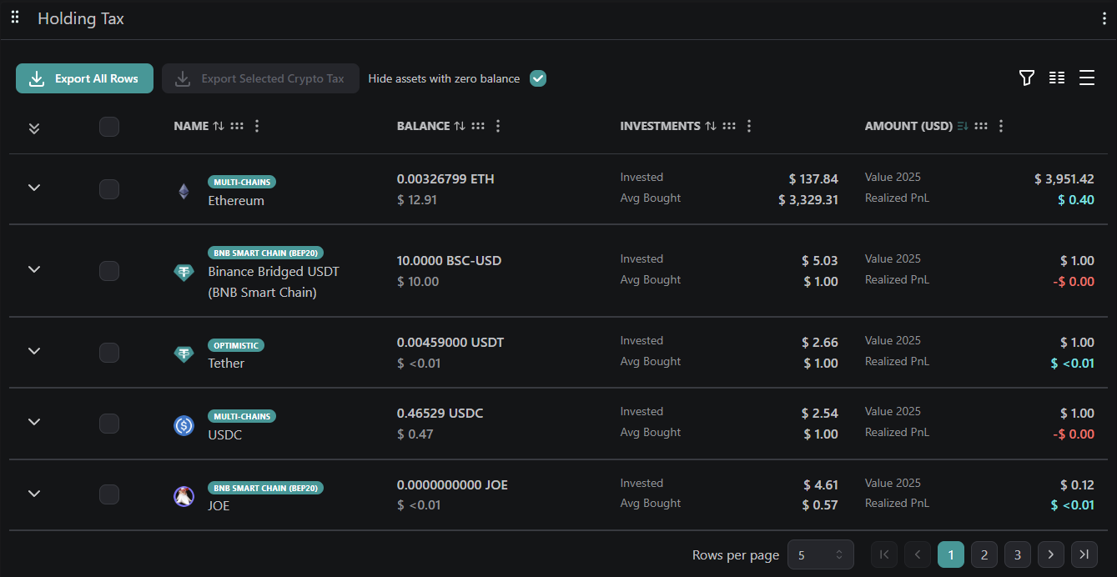Image resolution: width=1117 pixels, height=577 pixels.
Task: Open the filter options using the funnel icon
Action: point(1026,78)
